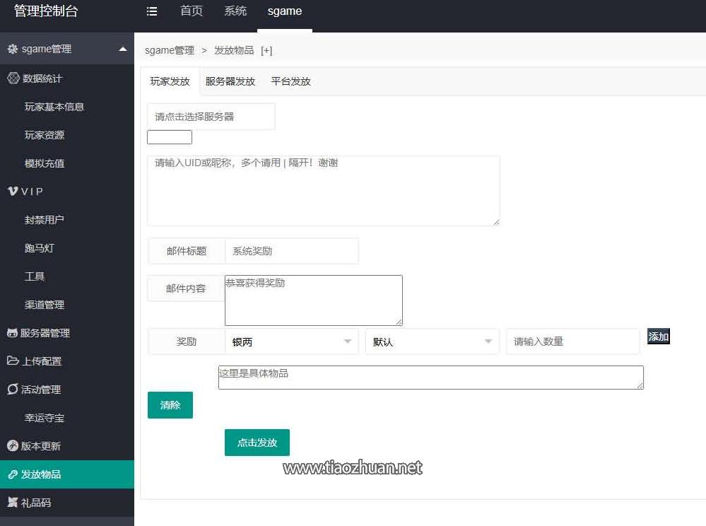Open the 首页 top menu item

(191, 11)
